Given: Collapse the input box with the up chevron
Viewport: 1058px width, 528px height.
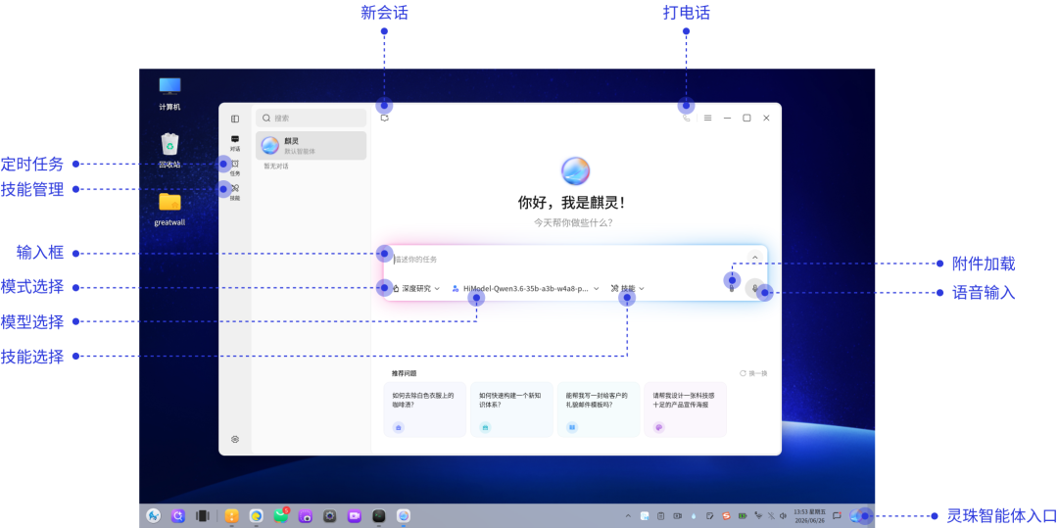Looking at the screenshot, I should pos(754,258).
